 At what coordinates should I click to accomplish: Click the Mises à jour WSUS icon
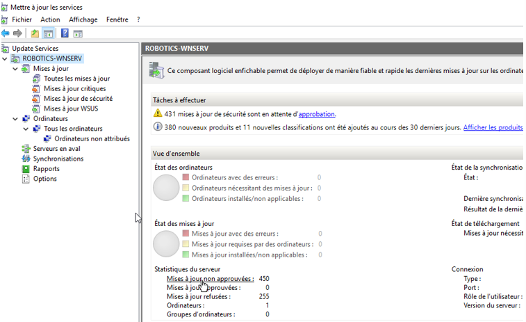click(x=36, y=108)
